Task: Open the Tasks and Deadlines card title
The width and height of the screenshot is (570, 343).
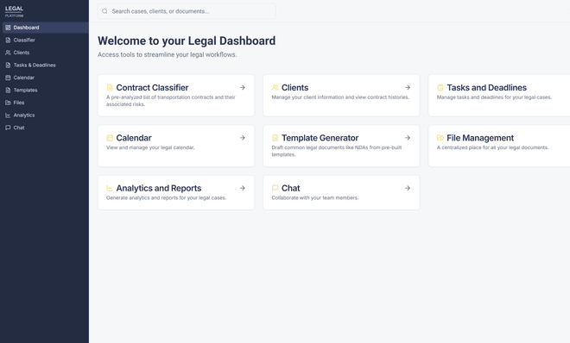Action: coord(487,88)
